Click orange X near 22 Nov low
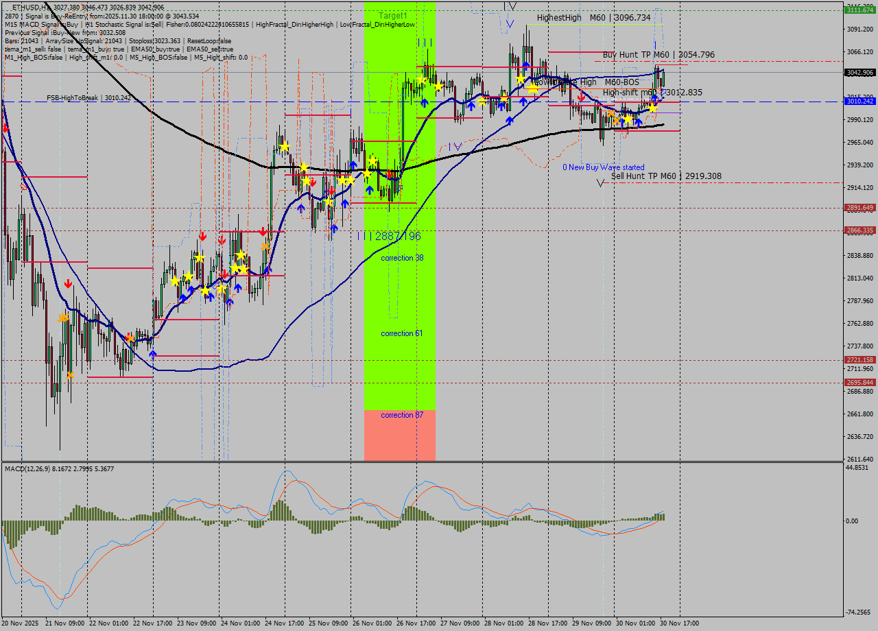 [129, 338]
